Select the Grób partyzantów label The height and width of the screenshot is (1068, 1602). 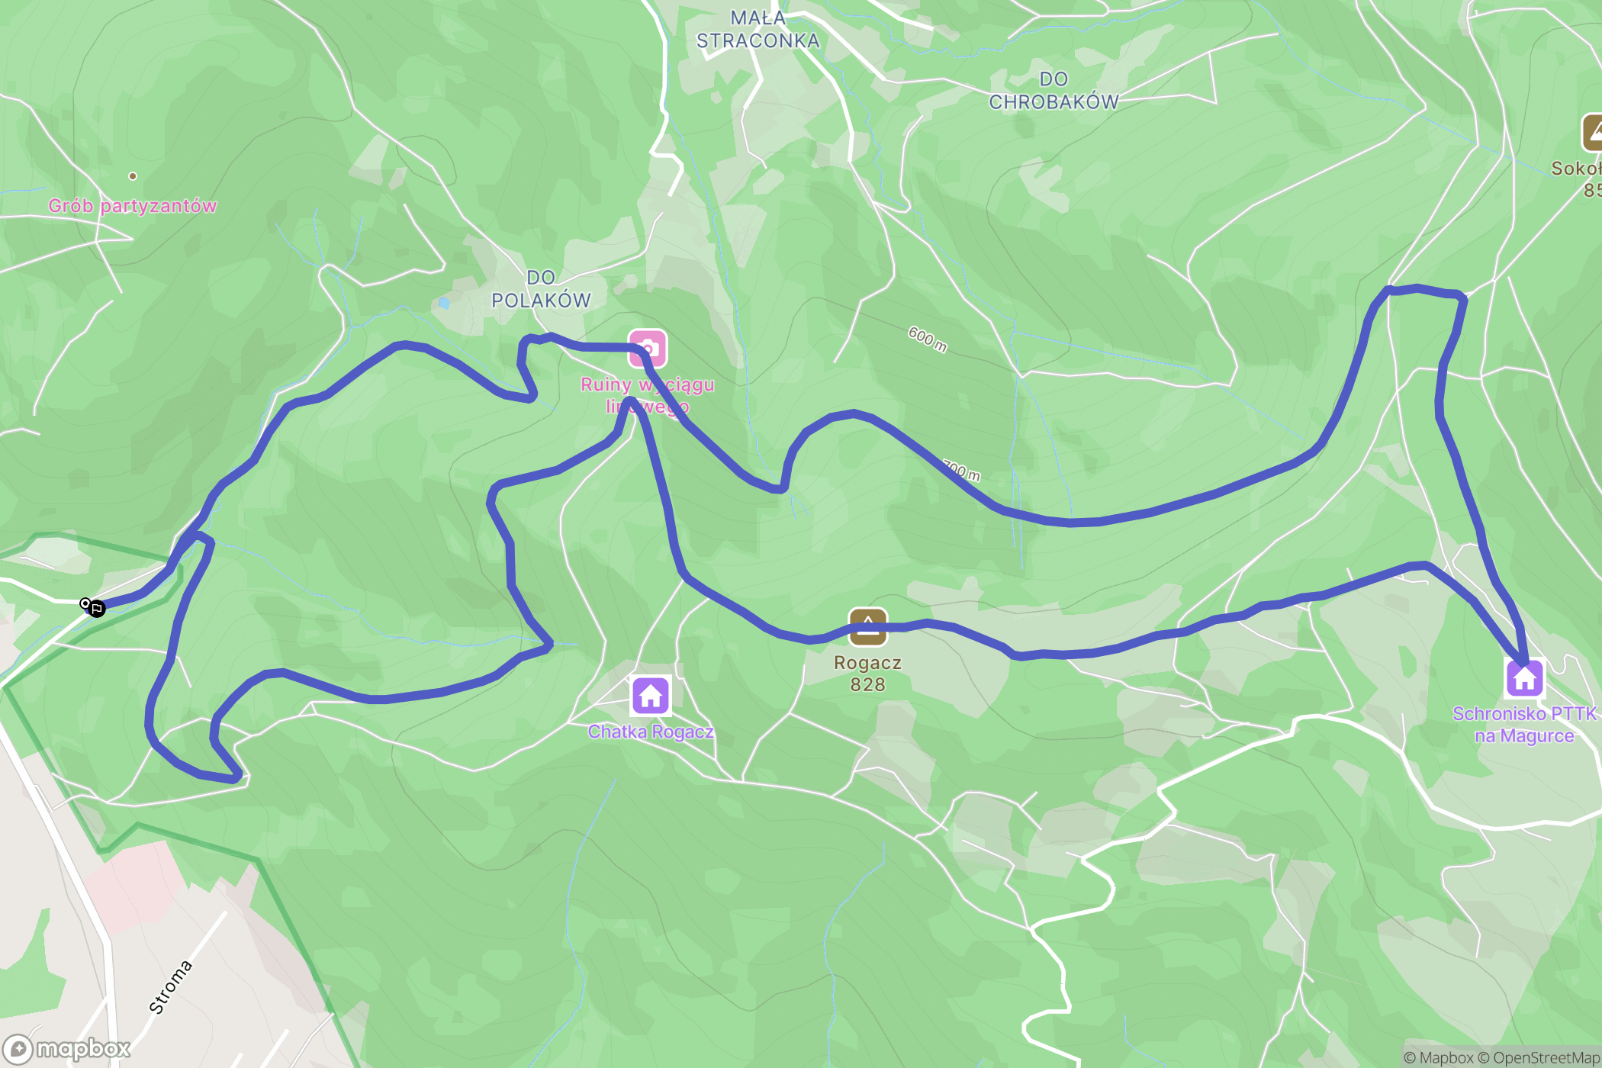(133, 206)
